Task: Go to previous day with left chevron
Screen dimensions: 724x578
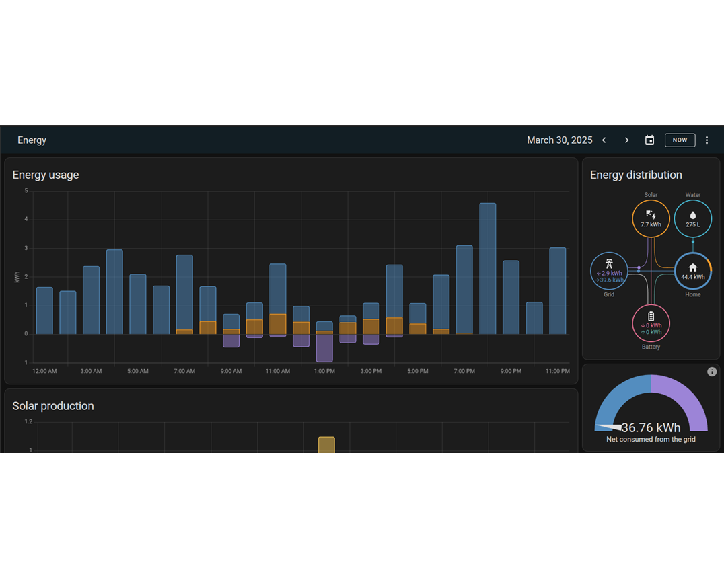Action: [604, 140]
